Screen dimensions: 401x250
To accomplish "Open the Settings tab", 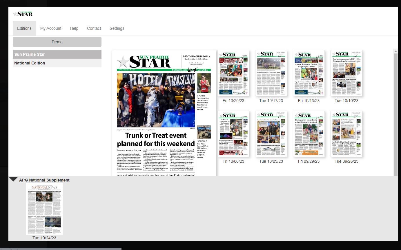I will 117,28.
